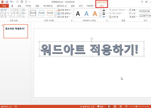The image size is (151, 108).
Task: Select the rectangle shape
Action: 14,10
